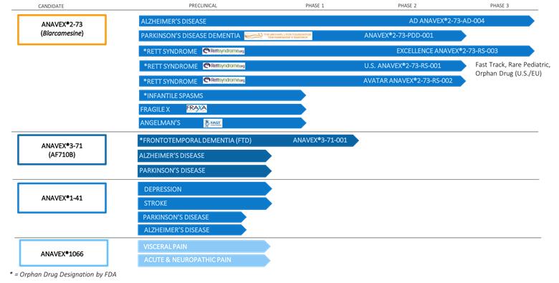This screenshot has height=283, width=559.
Task: Click Rettsyndrome.org logo on AVATAR trial bar
Action: [224, 80]
